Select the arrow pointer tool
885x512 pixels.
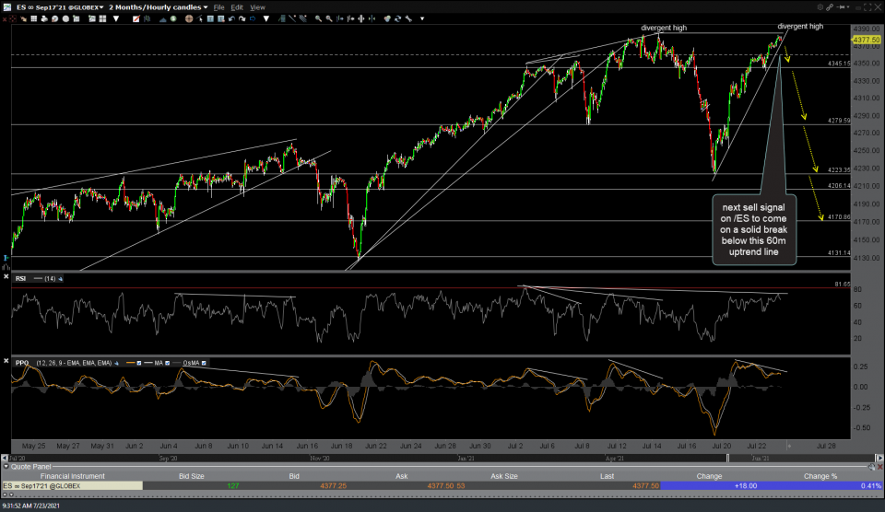click(200, 18)
